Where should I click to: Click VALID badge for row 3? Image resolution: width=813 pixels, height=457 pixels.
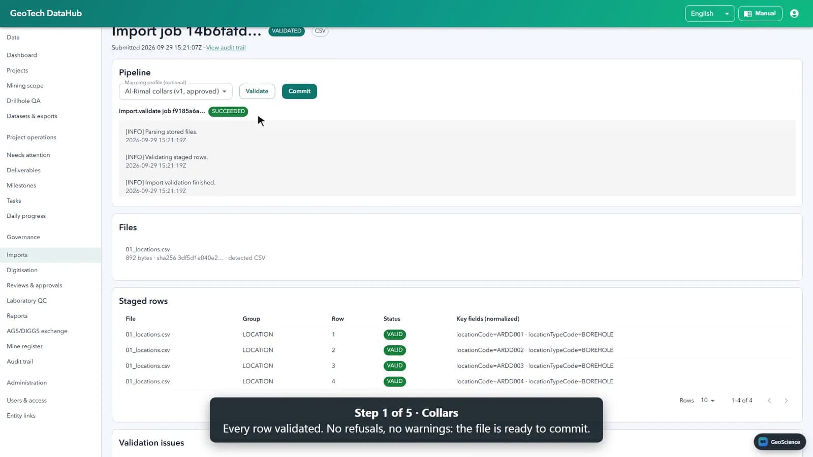[x=394, y=366]
